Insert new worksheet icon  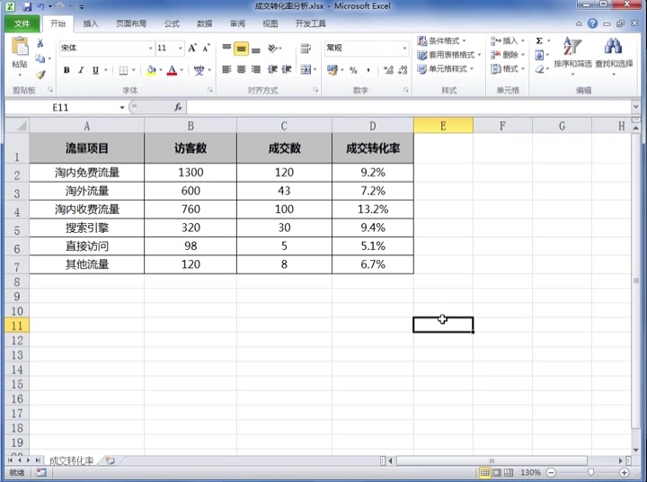click(x=110, y=460)
